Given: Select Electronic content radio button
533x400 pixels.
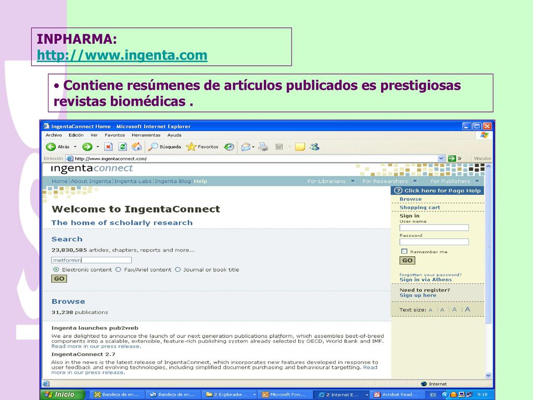Looking at the screenshot, I should 56,269.
